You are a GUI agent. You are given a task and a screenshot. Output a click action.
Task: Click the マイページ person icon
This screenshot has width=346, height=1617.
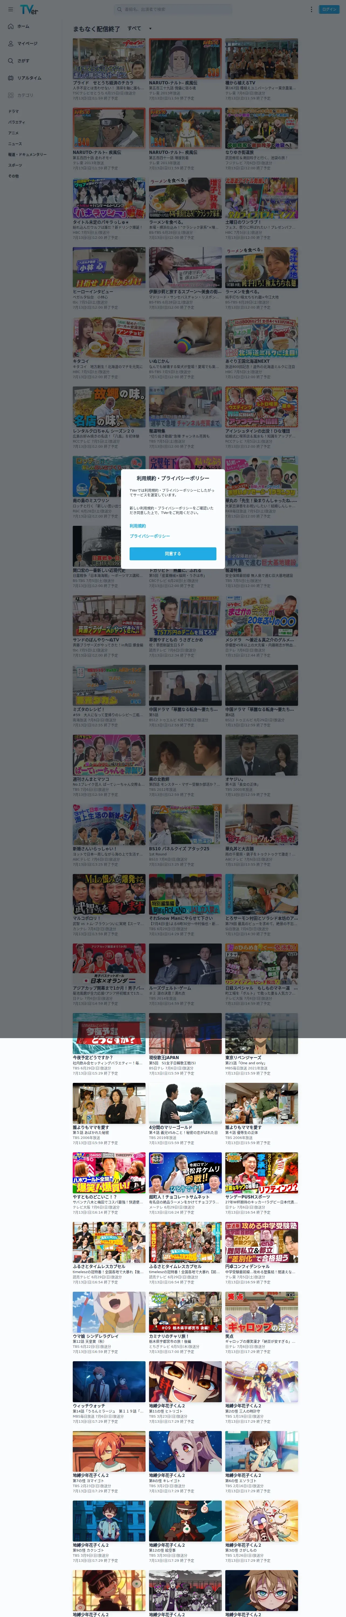(11, 43)
